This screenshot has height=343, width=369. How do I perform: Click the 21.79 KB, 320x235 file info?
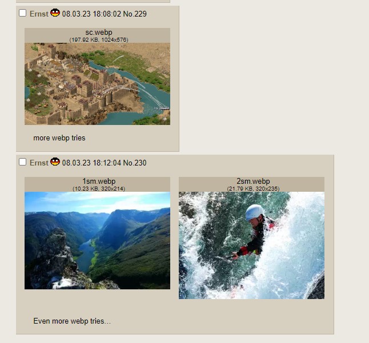click(253, 188)
